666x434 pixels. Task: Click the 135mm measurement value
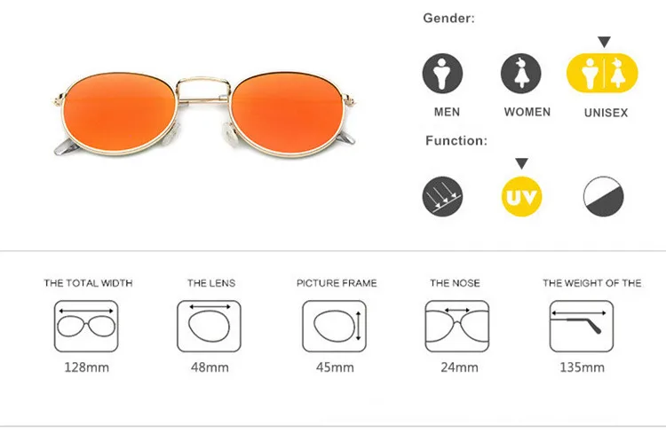(x=582, y=367)
